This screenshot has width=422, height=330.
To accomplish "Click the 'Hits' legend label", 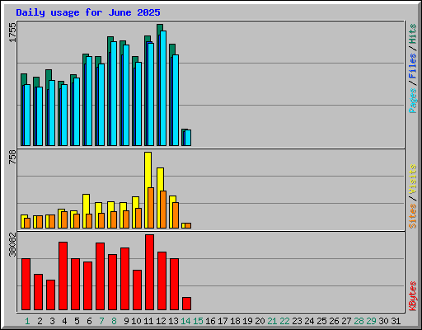I will coord(413,34).
